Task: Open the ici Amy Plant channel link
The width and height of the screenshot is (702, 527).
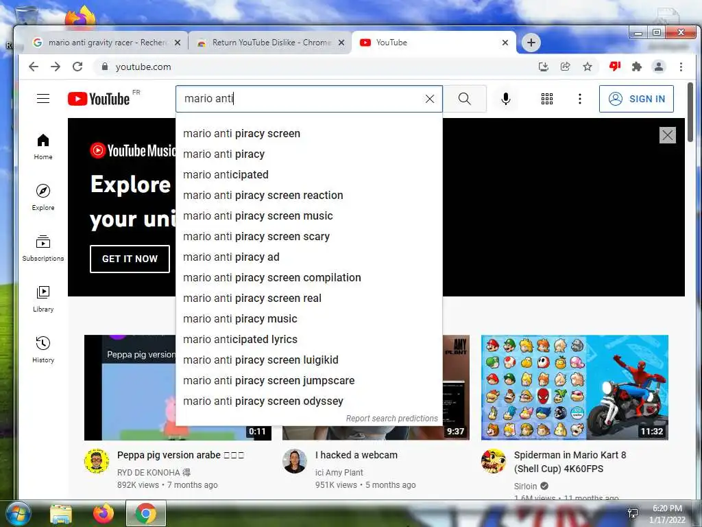Action: pos(339,473)
